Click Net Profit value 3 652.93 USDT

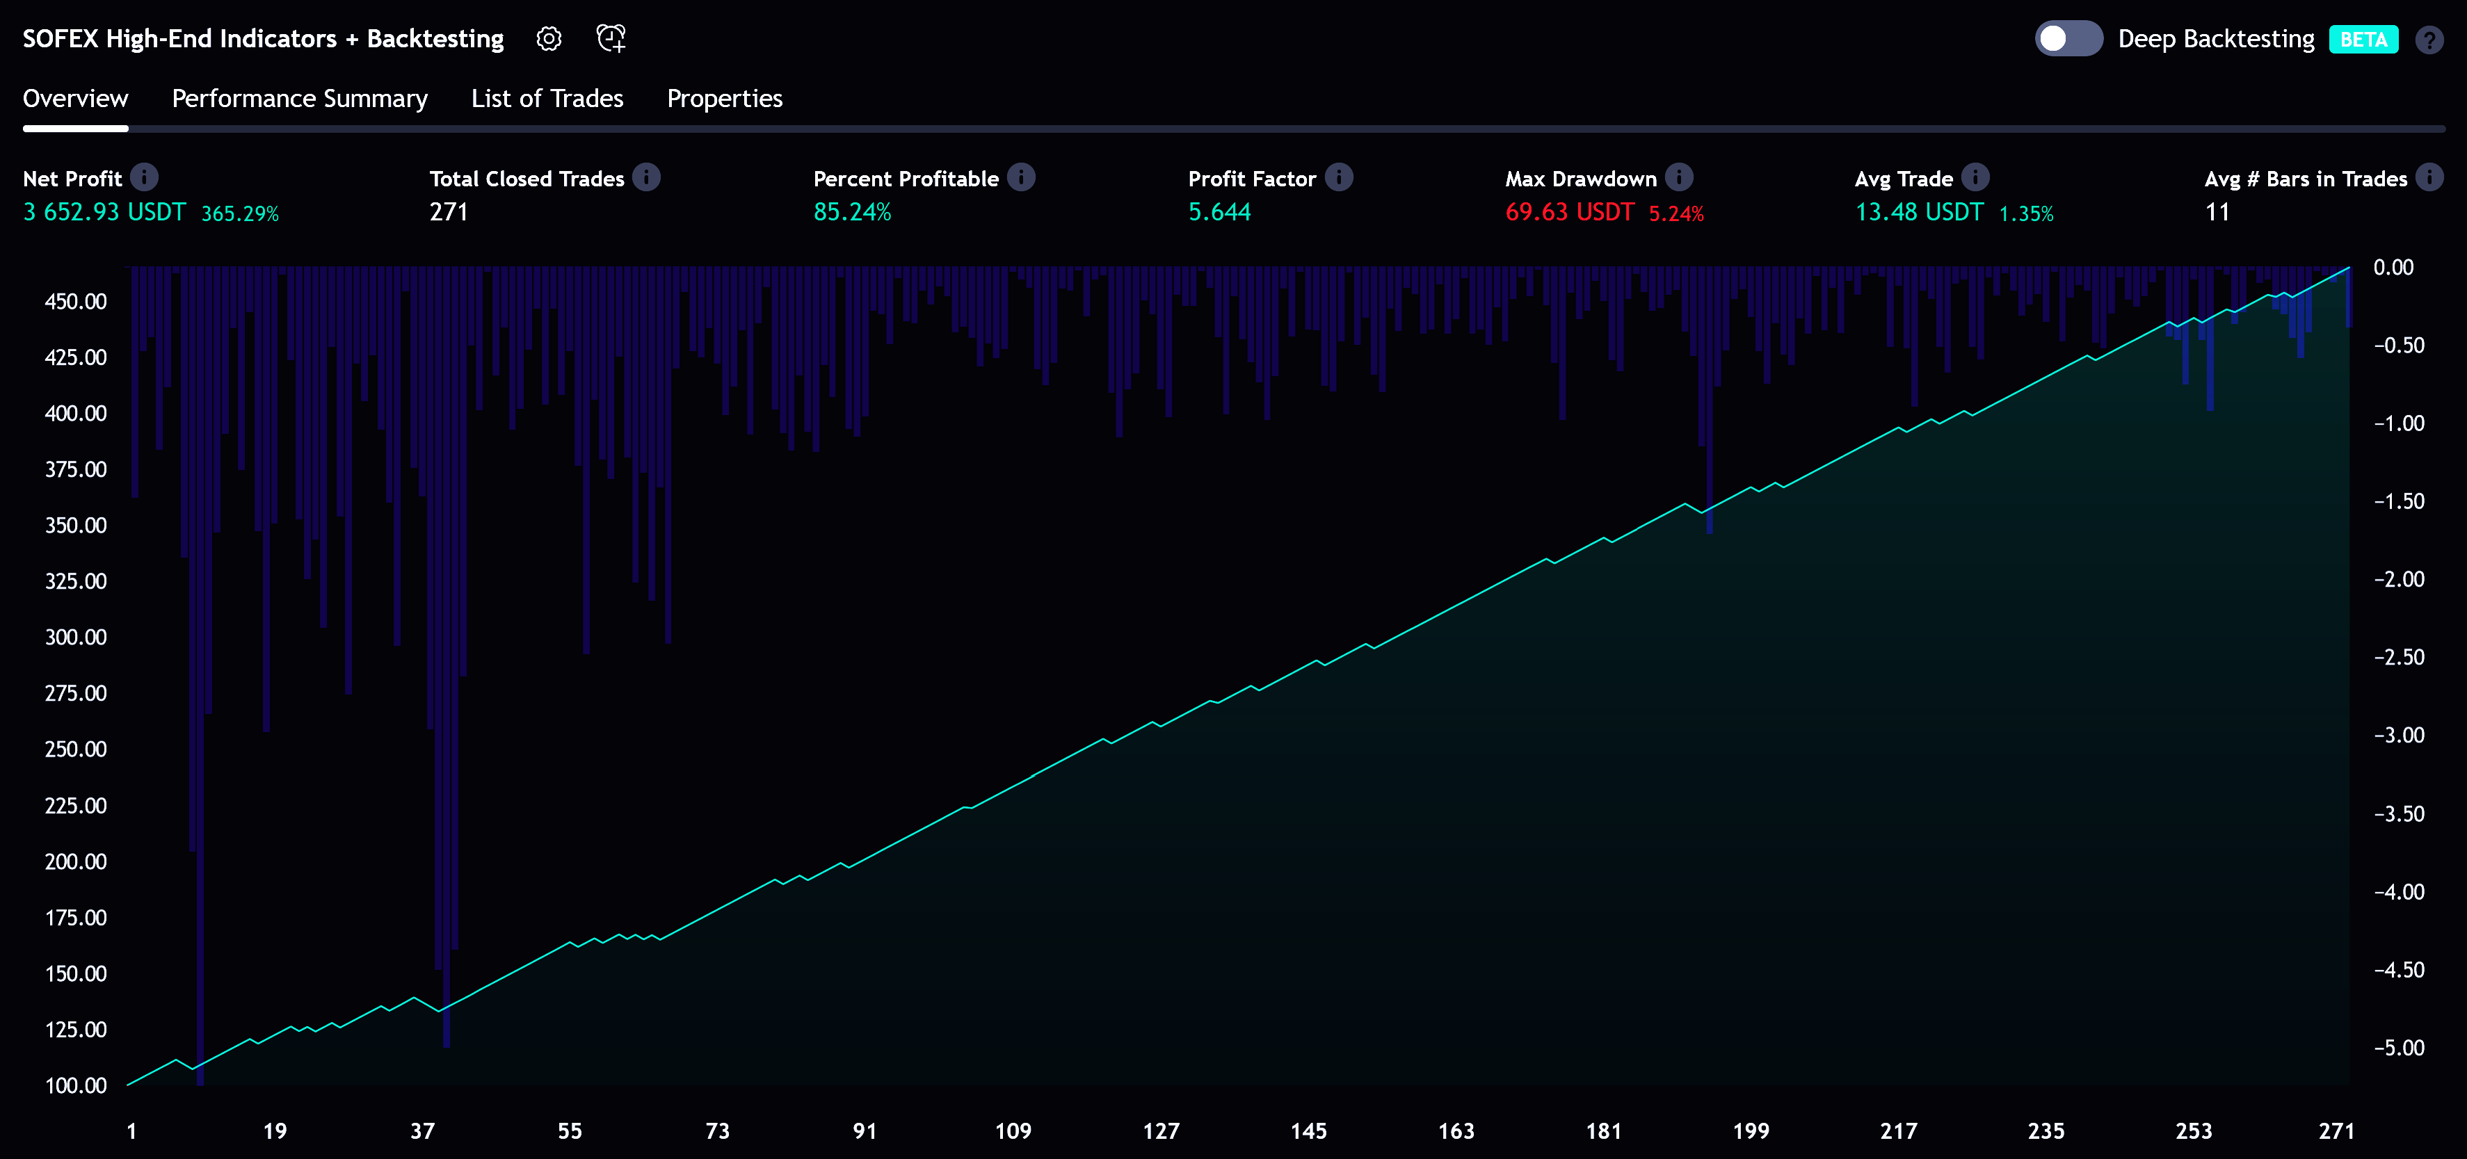tap(104, 211)
